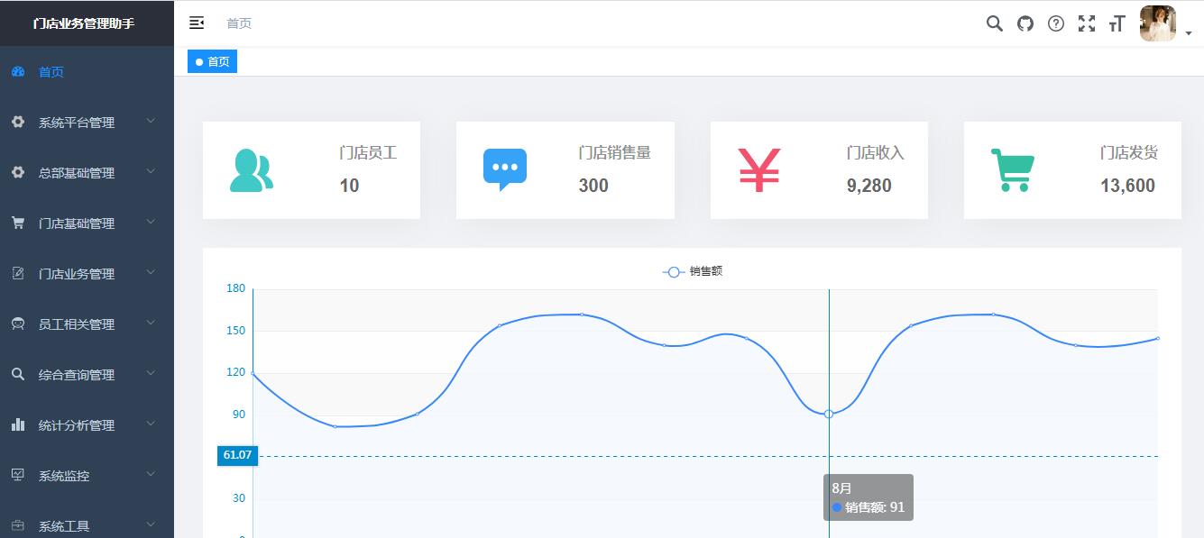Click the 门店员工 people icon
The width and height of the screenshot is (1204, 538).
(x=251, y=170)
